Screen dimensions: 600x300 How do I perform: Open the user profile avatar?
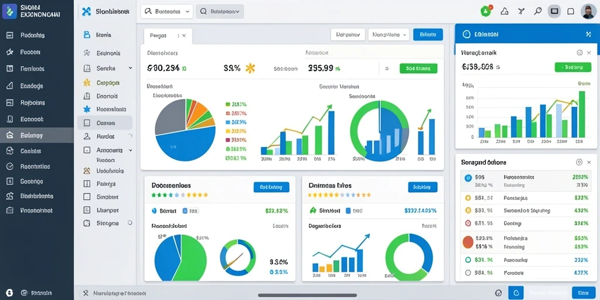coord(587,12)
